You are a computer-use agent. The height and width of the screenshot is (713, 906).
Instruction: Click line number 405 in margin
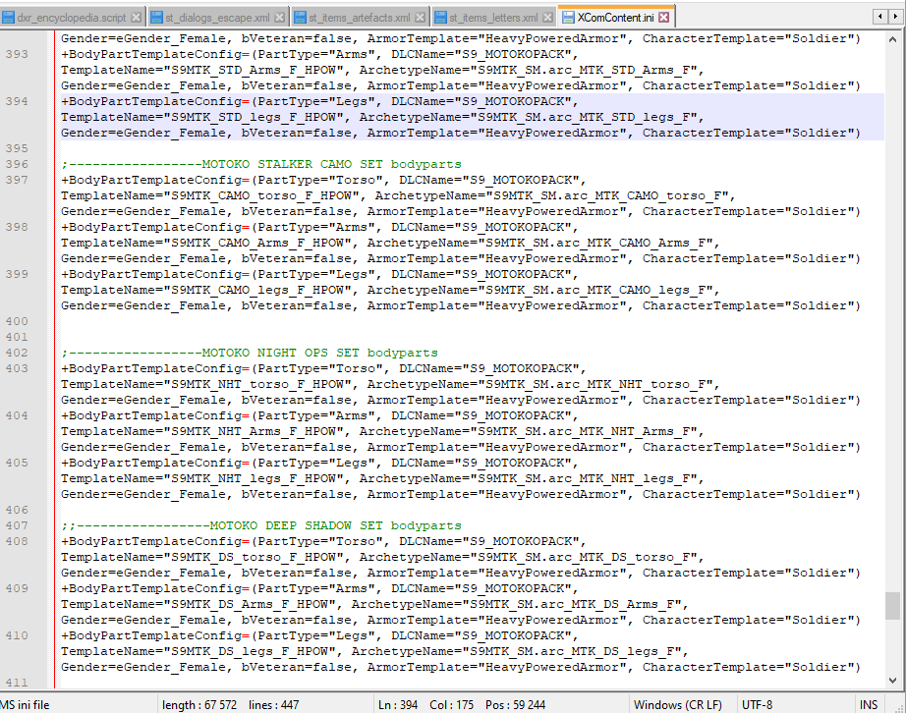(x=17, y=463)
